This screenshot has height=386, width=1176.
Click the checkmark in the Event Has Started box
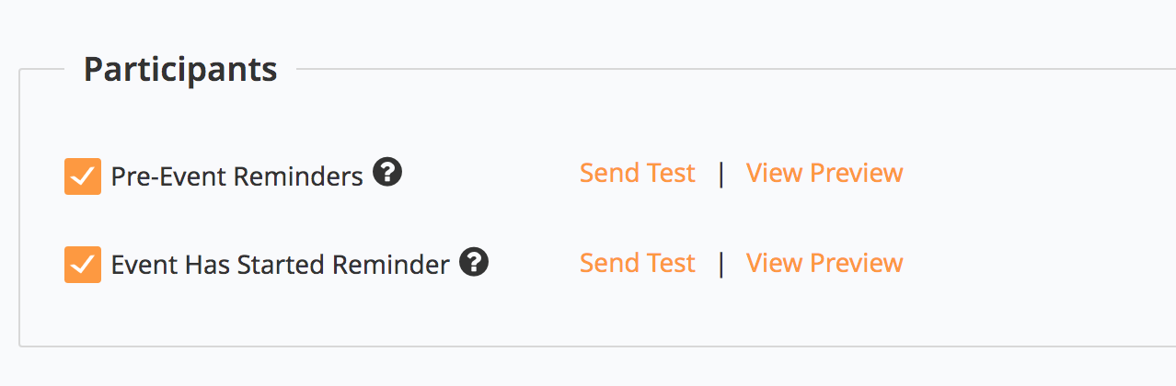click(83, 266)
